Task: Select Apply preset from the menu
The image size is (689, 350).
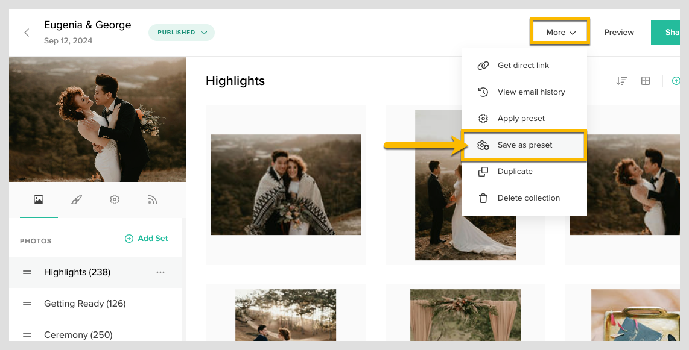Action: click(x=521, y=119)
